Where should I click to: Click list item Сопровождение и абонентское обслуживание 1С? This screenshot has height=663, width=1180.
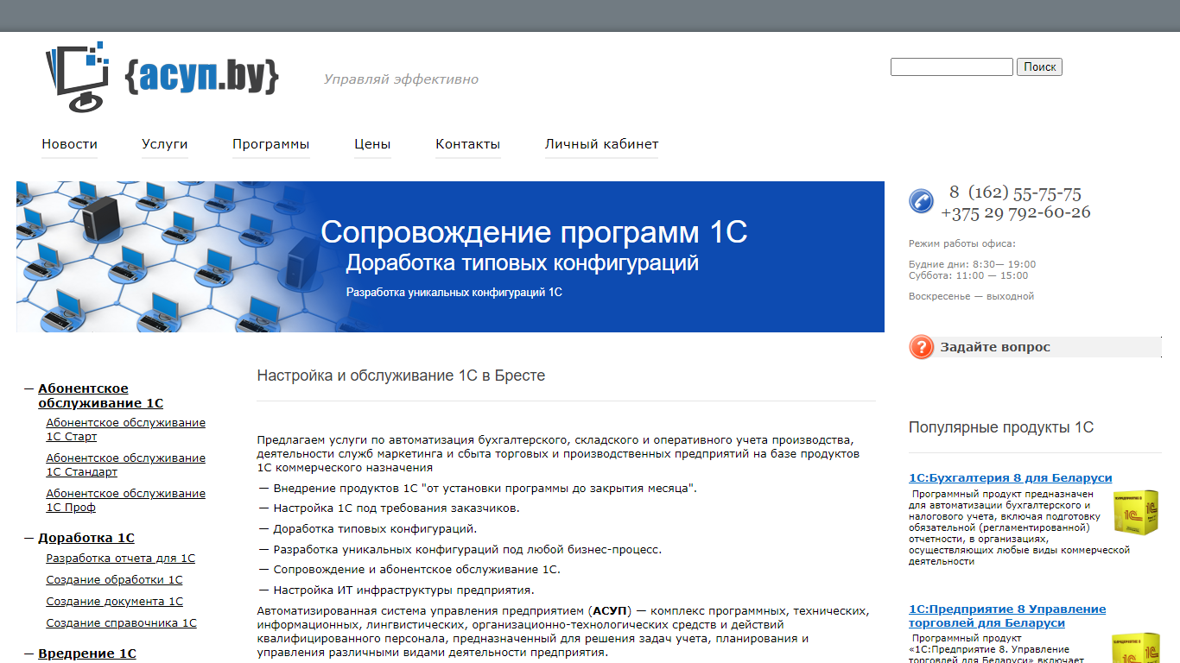[416, 570]
